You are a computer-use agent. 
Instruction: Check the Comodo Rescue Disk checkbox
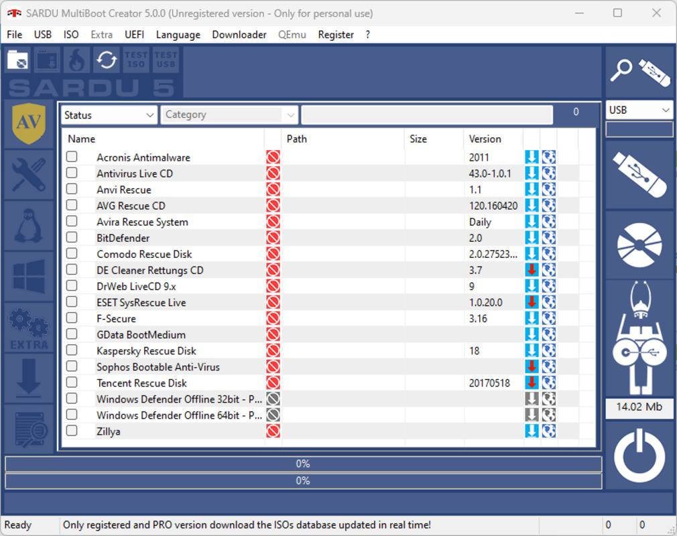(x=72, y=253)
